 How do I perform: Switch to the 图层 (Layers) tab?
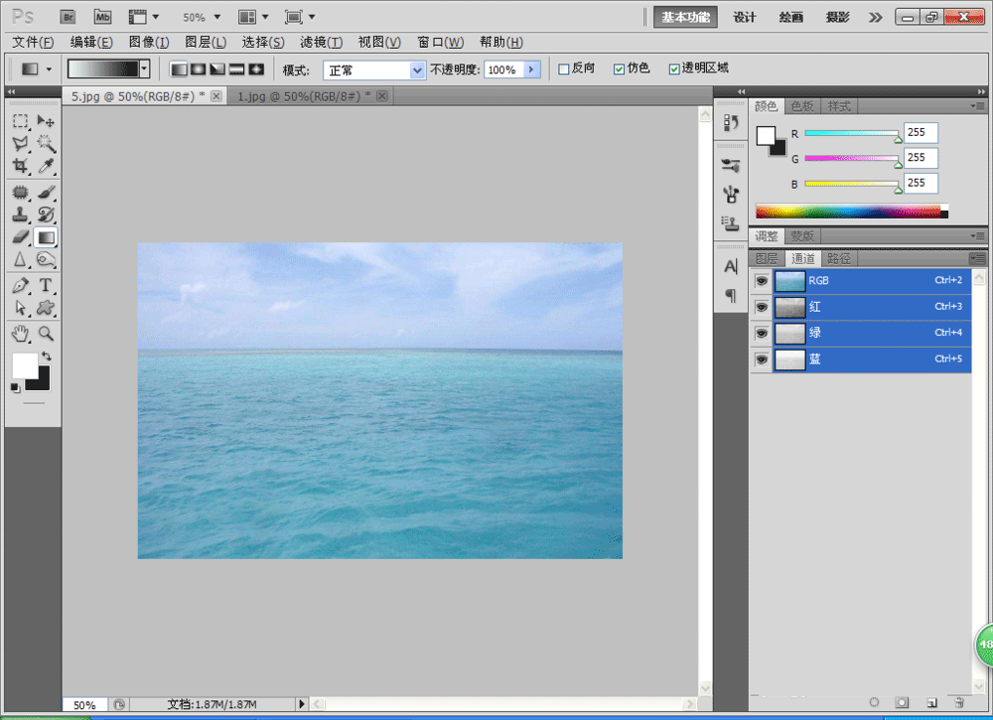[767, 258]
